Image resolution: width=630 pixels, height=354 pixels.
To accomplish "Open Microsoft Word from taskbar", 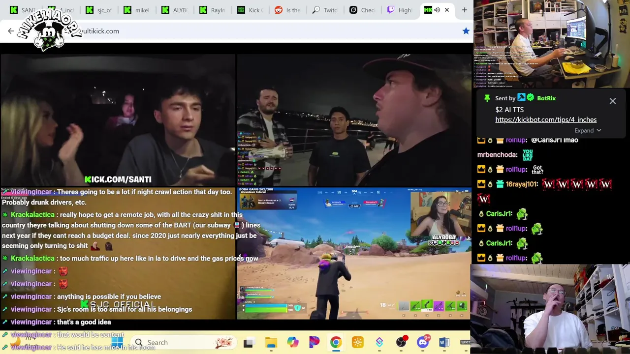I will [444, 343].
